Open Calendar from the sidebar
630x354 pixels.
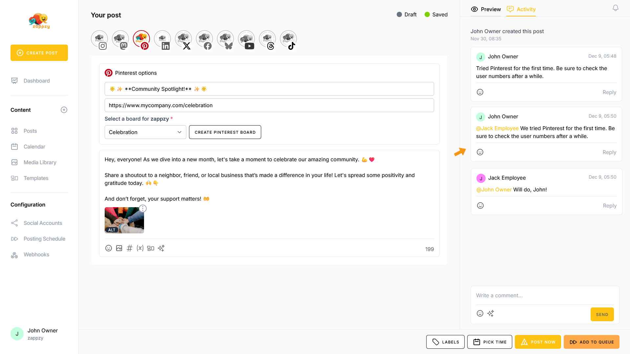coord(34,147)
